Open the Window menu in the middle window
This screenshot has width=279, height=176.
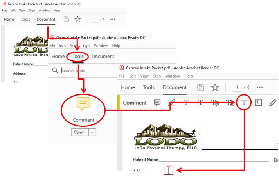tap(101, 45)
